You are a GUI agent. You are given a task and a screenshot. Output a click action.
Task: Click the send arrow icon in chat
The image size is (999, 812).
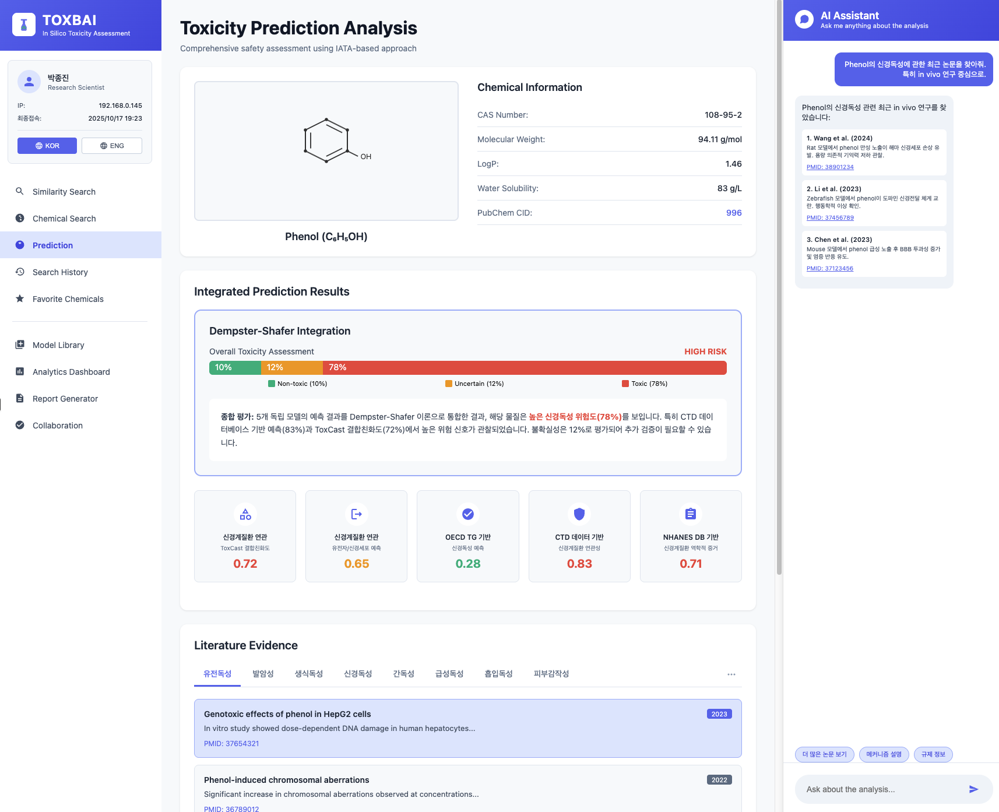(973, 789)
